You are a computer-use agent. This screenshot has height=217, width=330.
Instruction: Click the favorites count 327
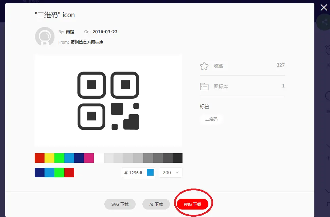click(280, 65)
